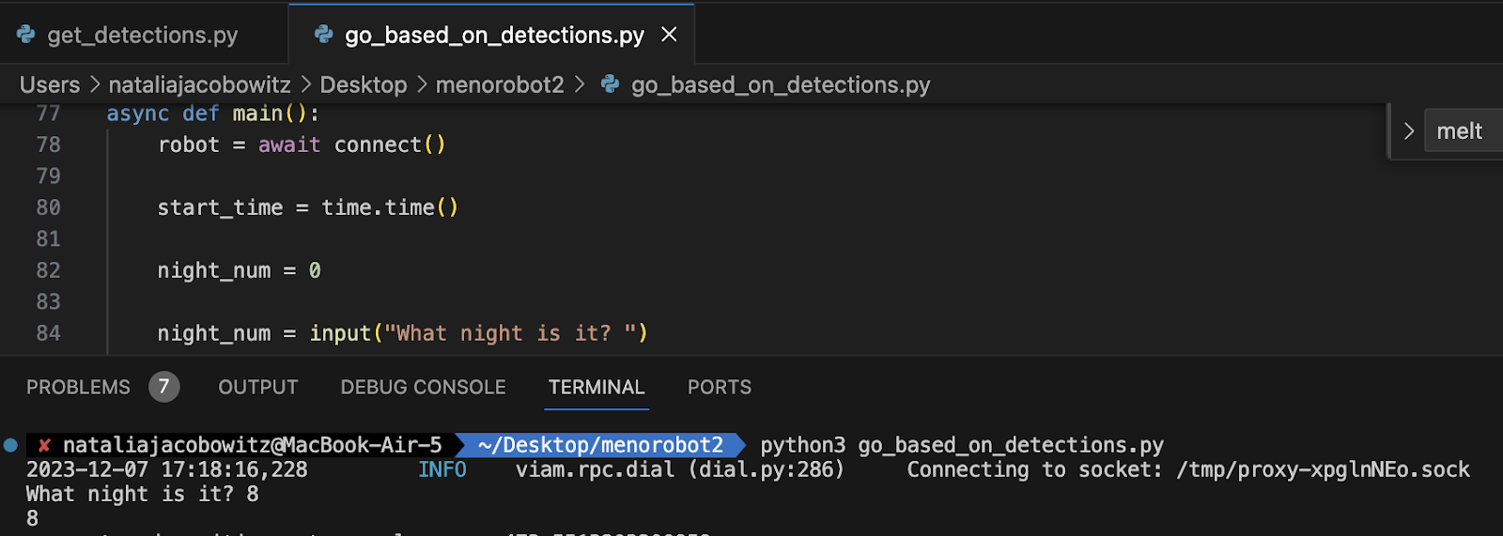1503x536 pixels.
Task: Open the OUTPUT panel tab
Action: [258, 387]
